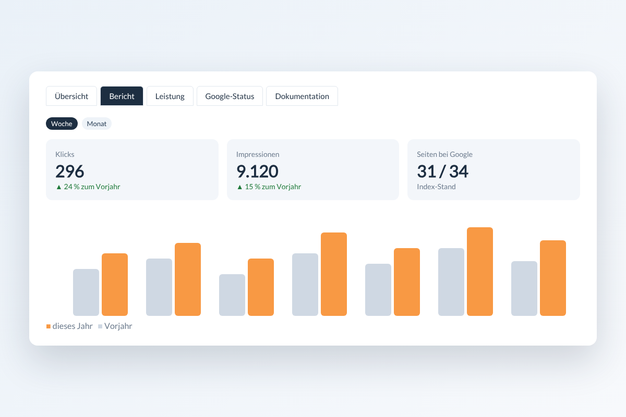Screen dimensions: 626x417
Task: Select the Bericht tab
Action: tap(122, 96)
